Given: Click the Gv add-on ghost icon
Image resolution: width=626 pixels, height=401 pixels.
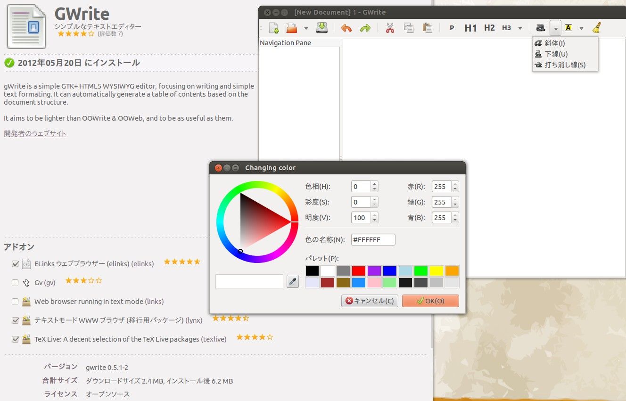Looking at the screenshot, I should pos(26,283).
